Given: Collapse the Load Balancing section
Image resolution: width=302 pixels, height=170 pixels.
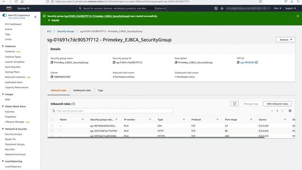Looking at the screenshot, I should [3, 161].
